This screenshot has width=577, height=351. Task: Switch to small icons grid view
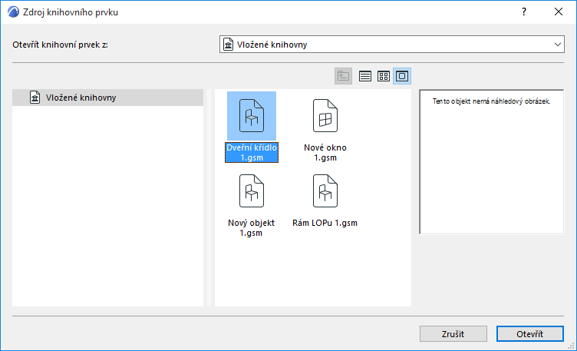point(384,76)
